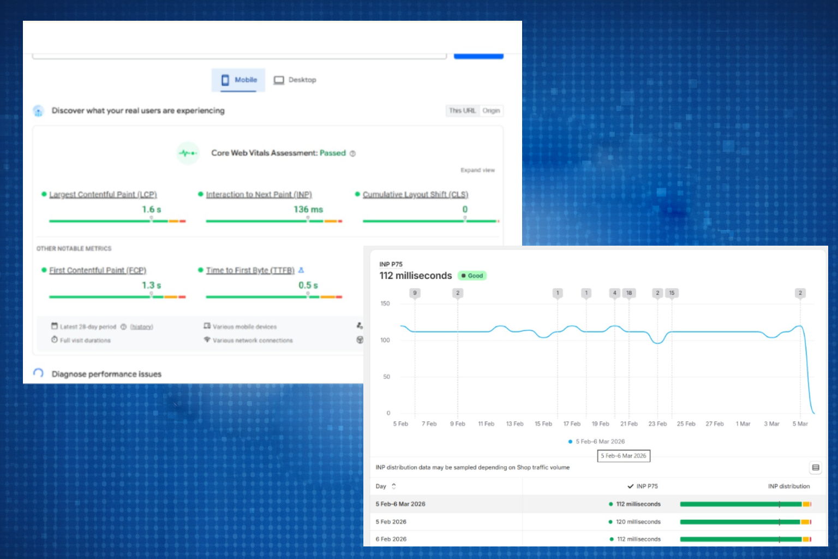Click the Largest Contentful Paint (LCP) link

[x=103, y=194]
